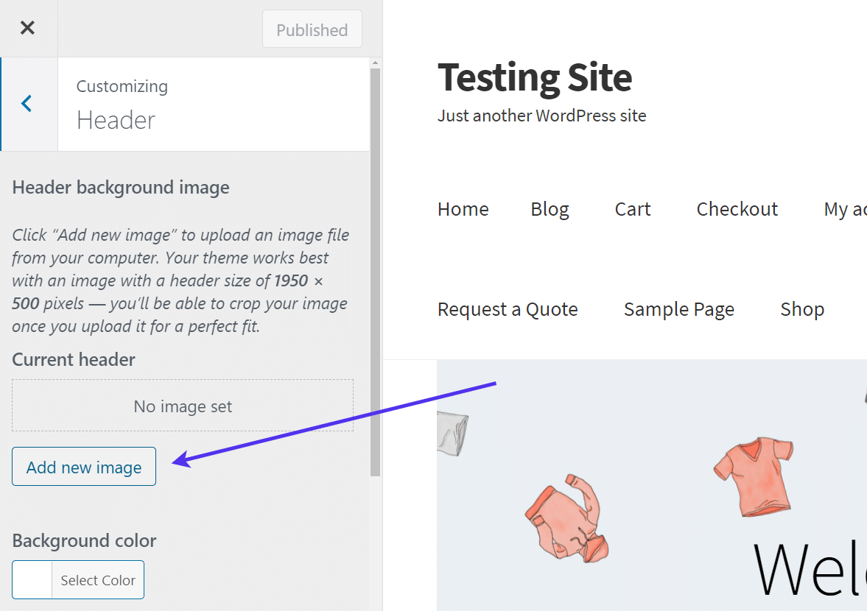Click the Header background image section title
This screenshot has height=611, width=867.
(120, 187)
